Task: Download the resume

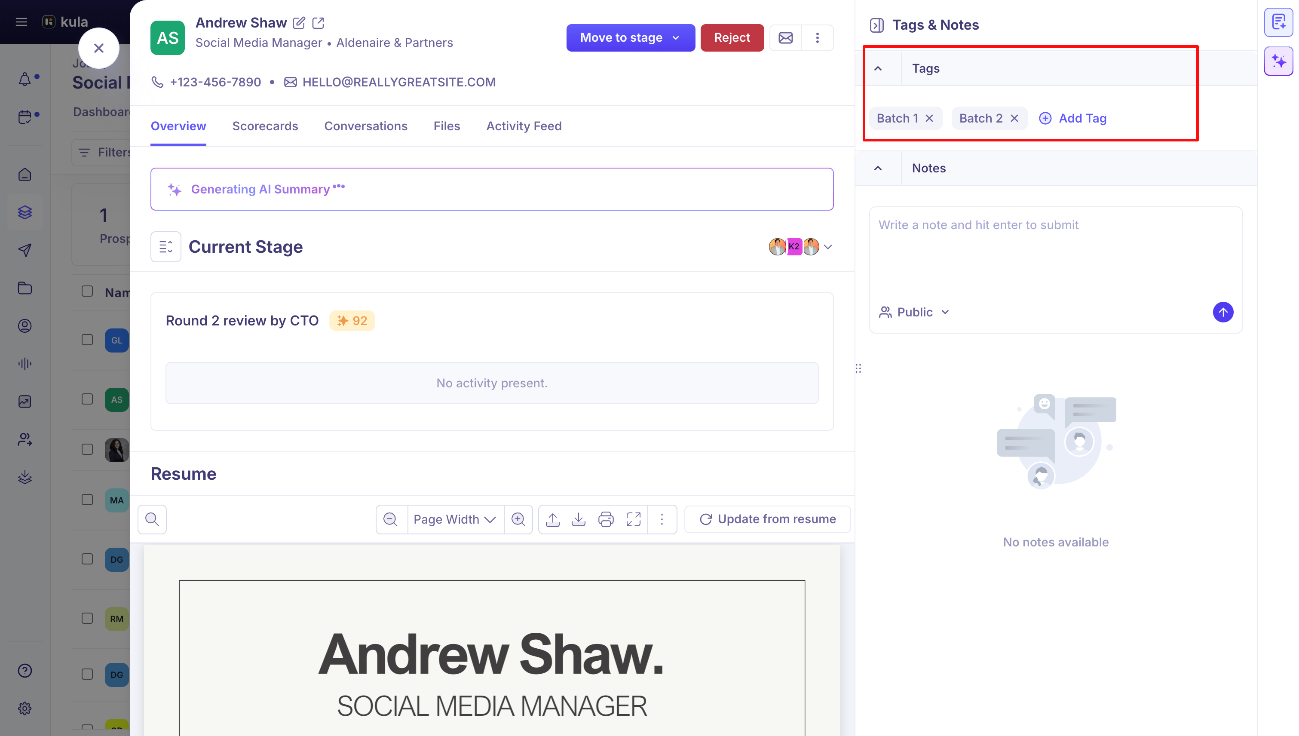Action: point(579,519)
